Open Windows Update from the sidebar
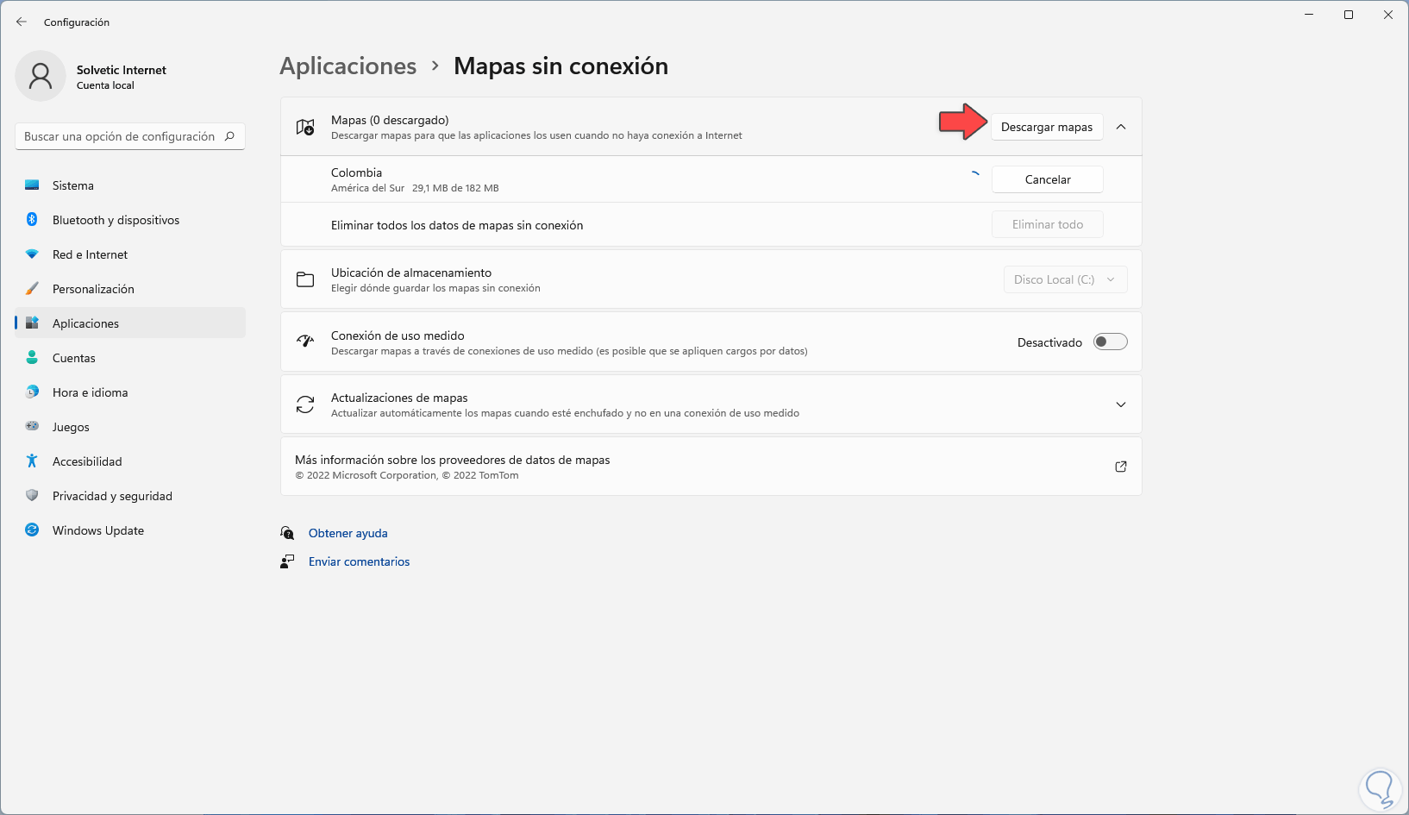 [97, 530]
